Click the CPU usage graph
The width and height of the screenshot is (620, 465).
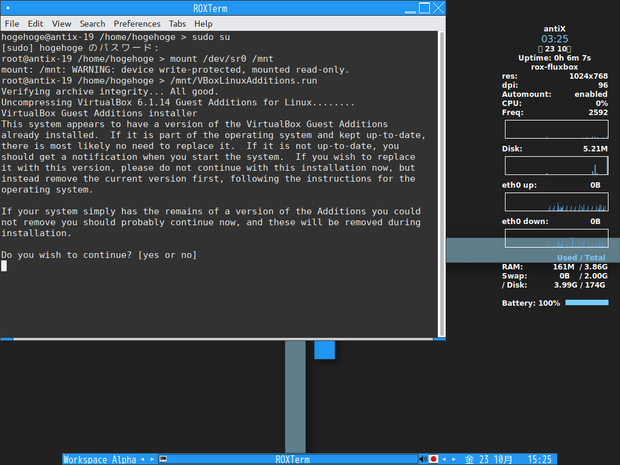(x=556, y=130)
